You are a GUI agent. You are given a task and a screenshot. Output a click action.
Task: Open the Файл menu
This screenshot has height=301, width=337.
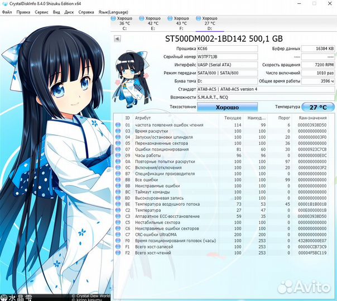(7, 12)
